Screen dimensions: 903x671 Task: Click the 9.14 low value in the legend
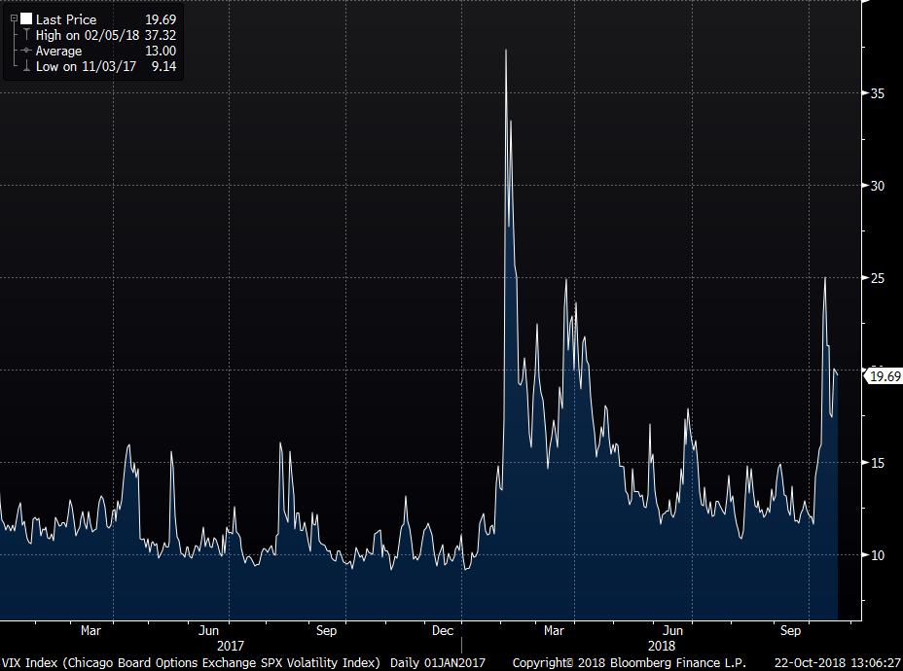pyautogui.click(x=164, y=66)
